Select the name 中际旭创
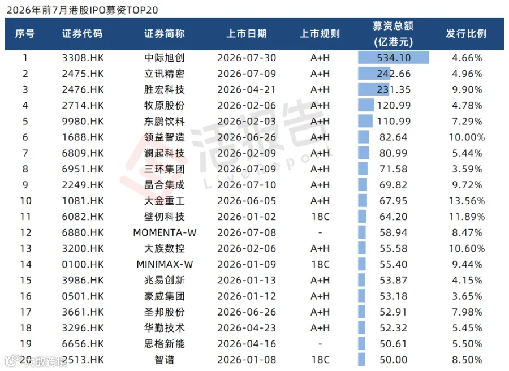The image size is (509, 371). coord(165,58)
